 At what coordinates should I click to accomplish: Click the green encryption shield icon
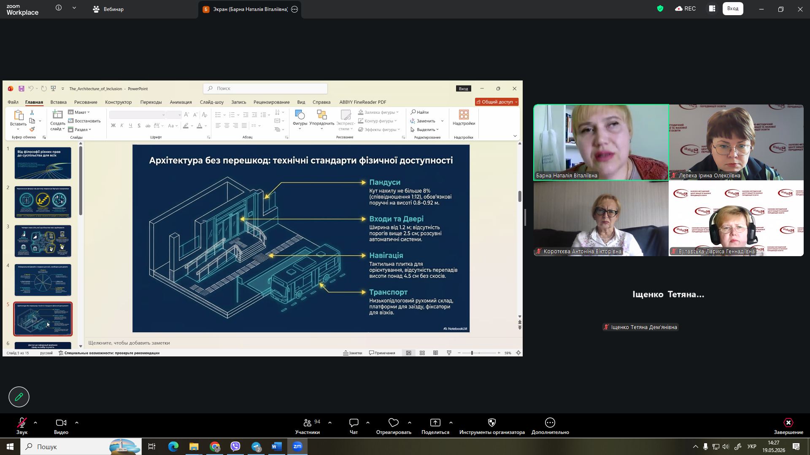[x=660, y=8]
